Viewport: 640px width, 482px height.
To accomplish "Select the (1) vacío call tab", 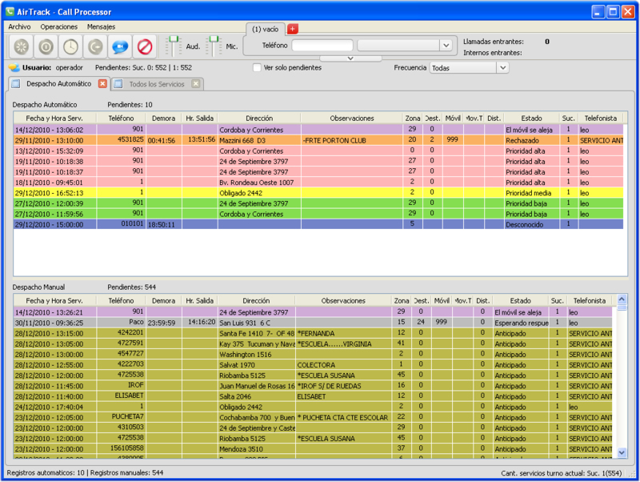I will (x=265, y=29).
